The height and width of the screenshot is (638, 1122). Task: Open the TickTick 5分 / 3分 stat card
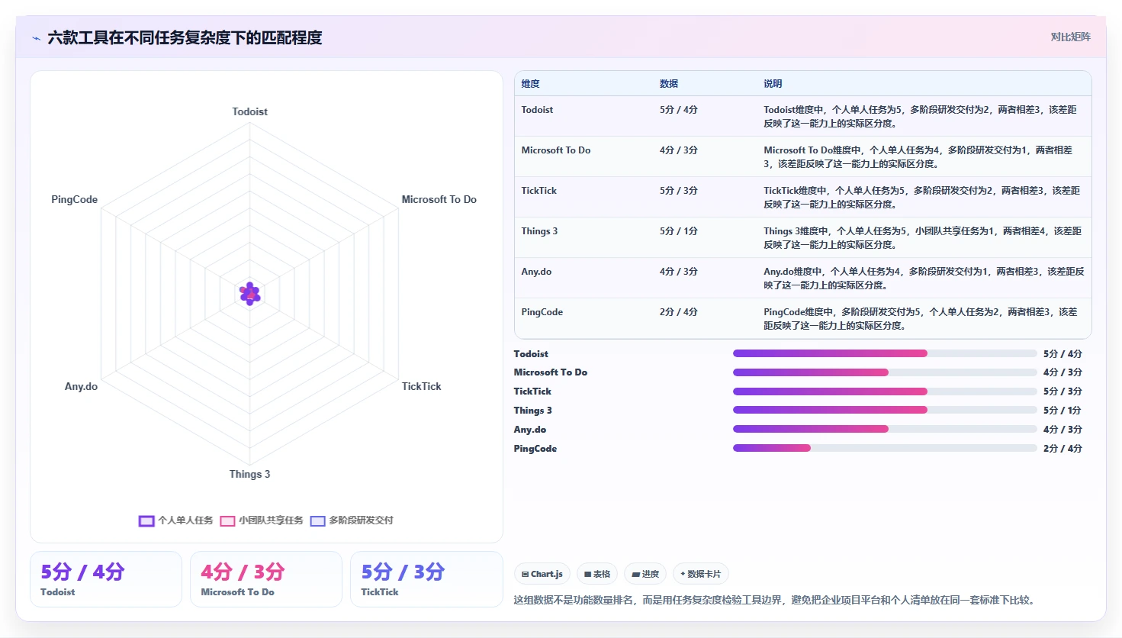pyautogui.click(x=426, y=579)
